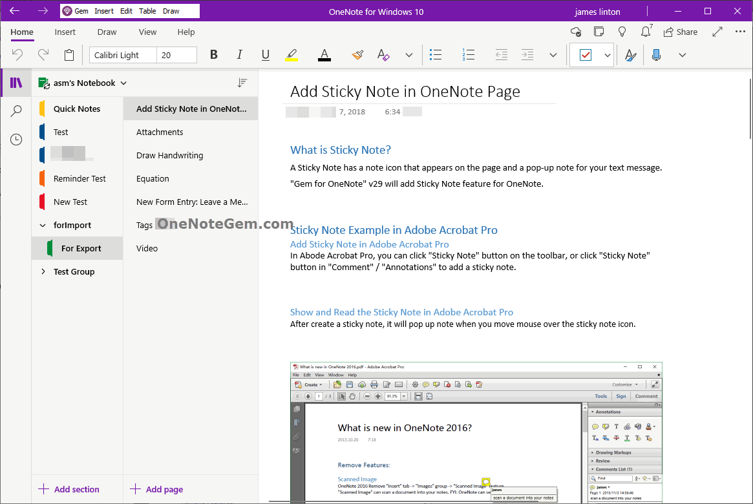The image size is (753, 504).
Task: Open the more options ellipsis
Action: coord(740,32)
